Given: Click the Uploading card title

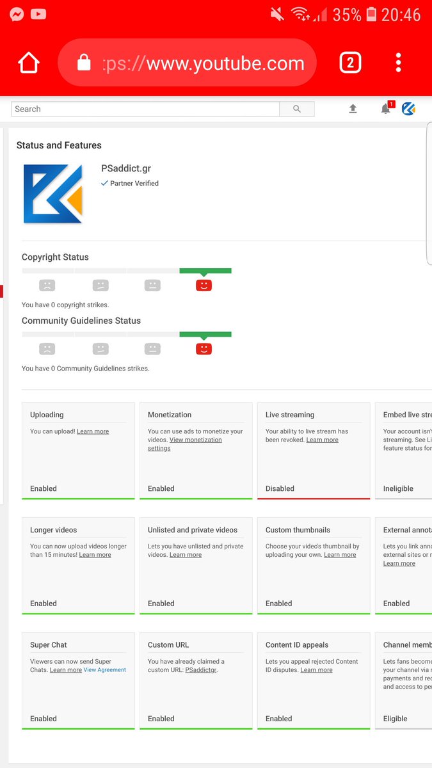Looking at the screenshot, I should pyautogui.click(x=47, y=415).
